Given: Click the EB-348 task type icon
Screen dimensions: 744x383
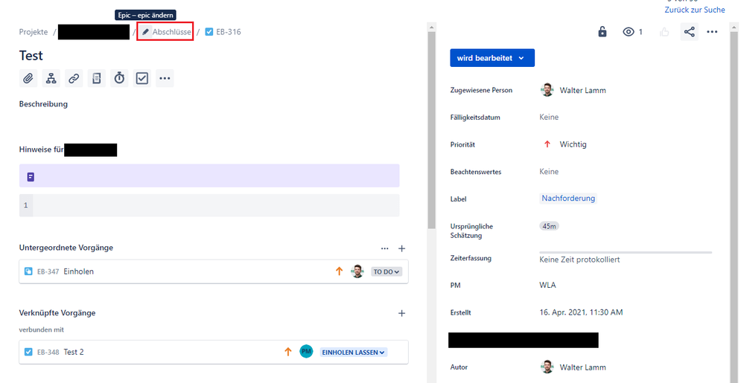Looking at the screenshot, I should (x=28, y=352).
